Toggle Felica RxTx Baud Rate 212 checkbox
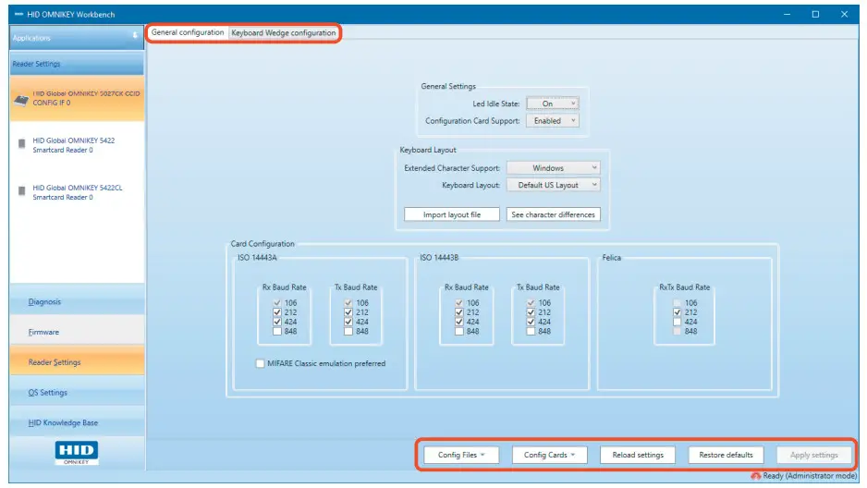The image size is (867, 488). (x=678, y=312)
